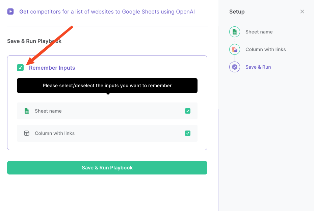Click the Column with links input row
The width and height of the screenshot is (314, 211).
tap(107, 133)
